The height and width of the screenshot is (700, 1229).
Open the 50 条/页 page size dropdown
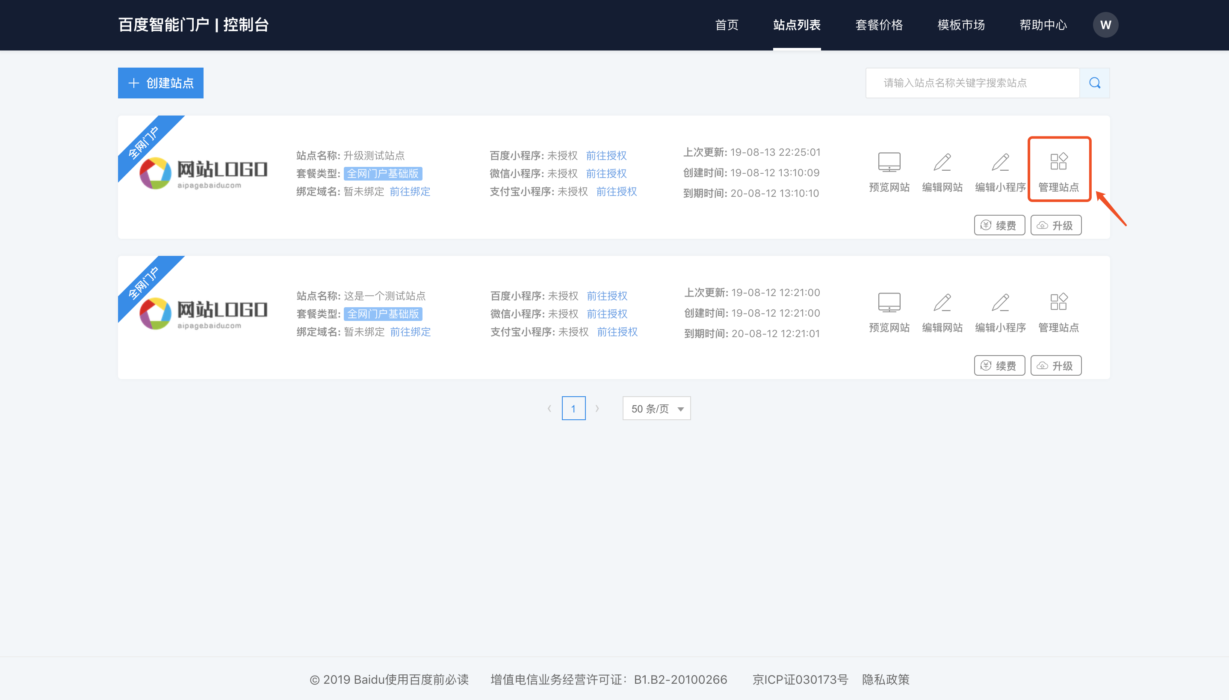coord(656,408)
